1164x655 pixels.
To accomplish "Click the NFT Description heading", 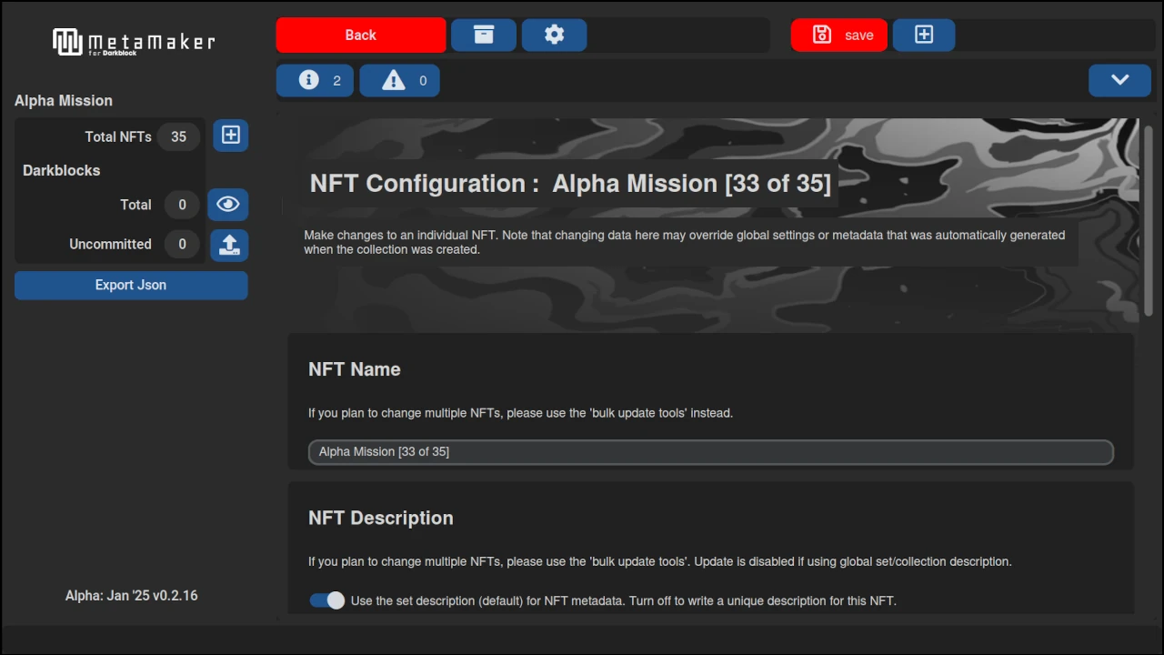I will (381, 518).
